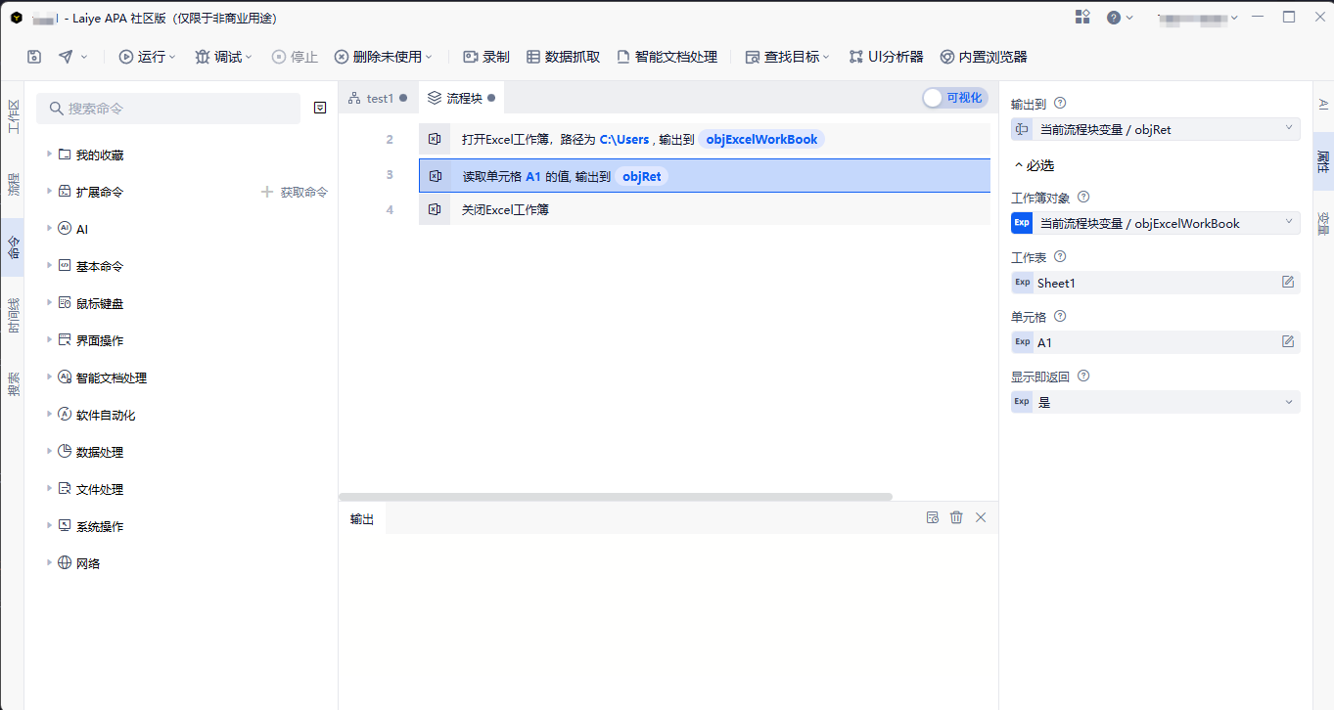Toggle the Exp mode for 显示即返回
Viewport: 1334px width, 710px height.
pos(1022,402)
